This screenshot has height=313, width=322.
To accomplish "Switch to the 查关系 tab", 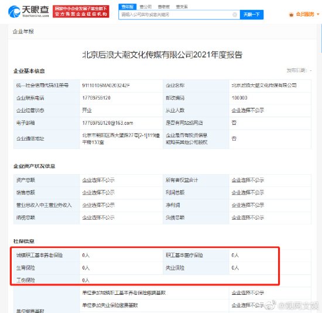I will point(181,7).
